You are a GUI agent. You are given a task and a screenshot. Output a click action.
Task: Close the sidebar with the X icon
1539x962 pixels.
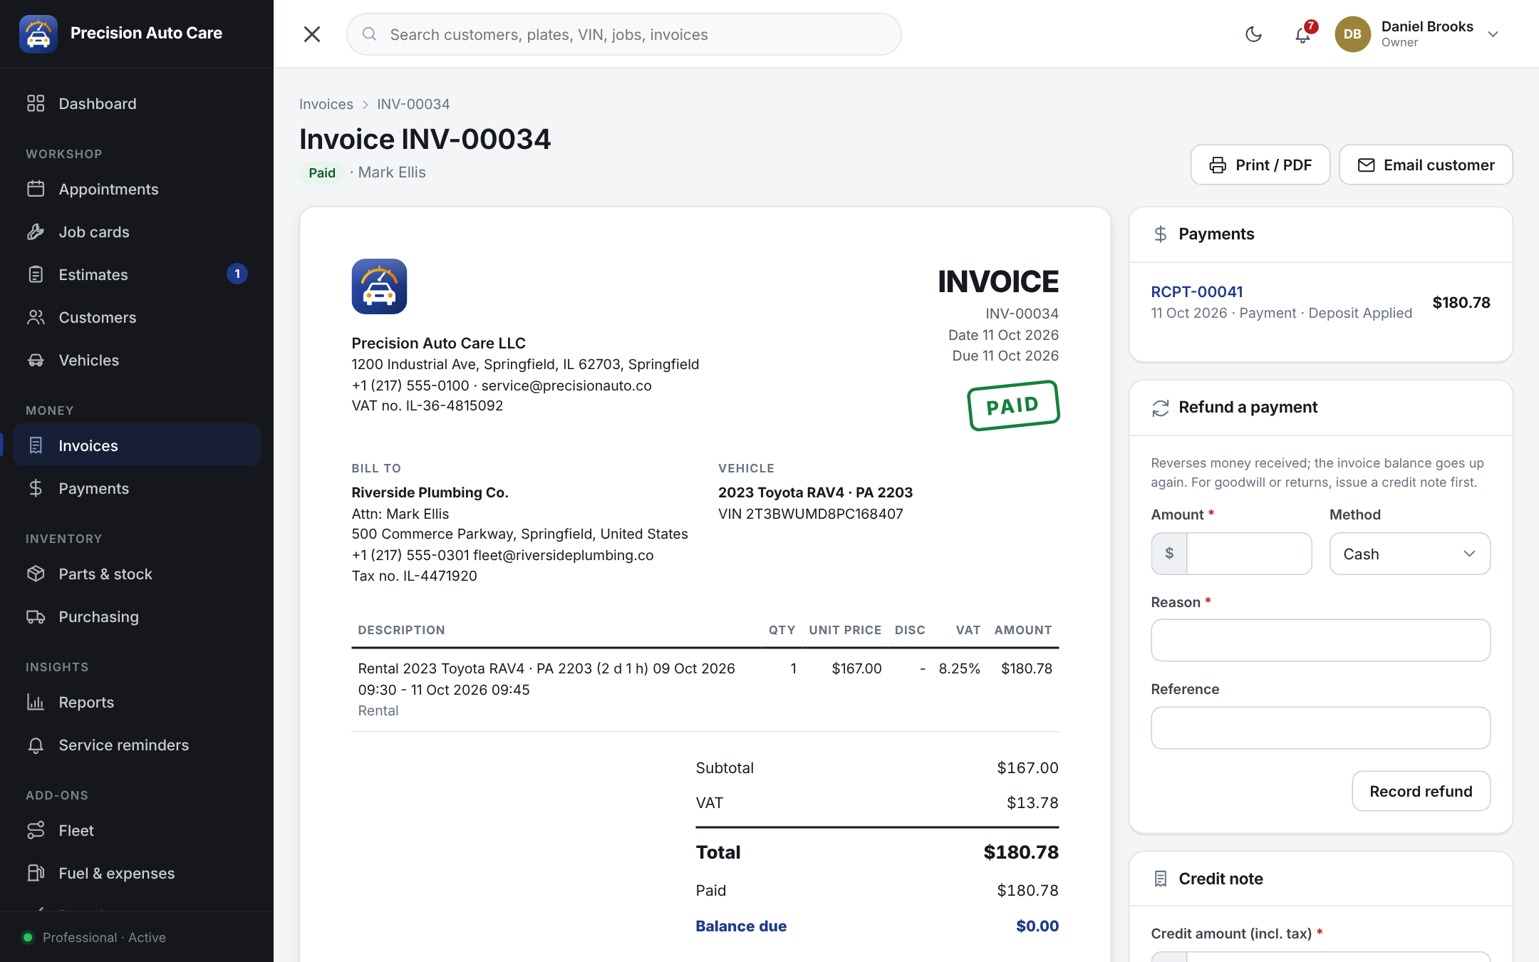click(x=311, y=34)
